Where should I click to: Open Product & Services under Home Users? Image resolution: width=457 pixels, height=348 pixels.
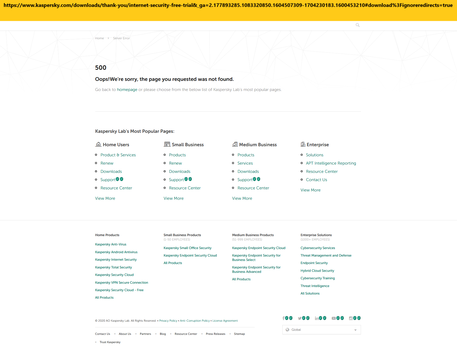(x=118, y=155)
